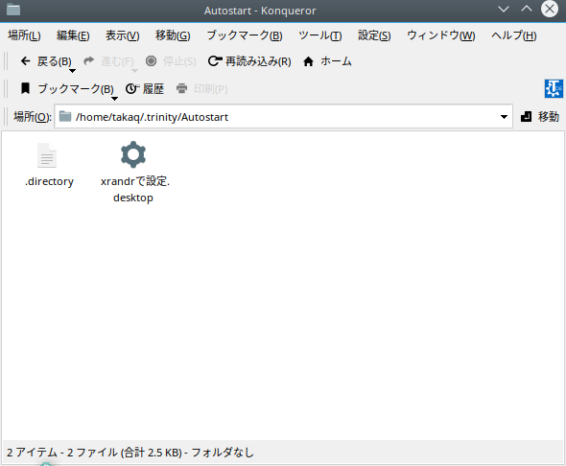
Task: Click the window menu icon in title bar
Action: [x=13, y=10]
